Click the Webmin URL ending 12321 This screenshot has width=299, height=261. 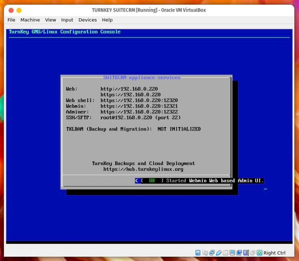tap(139, 106)
